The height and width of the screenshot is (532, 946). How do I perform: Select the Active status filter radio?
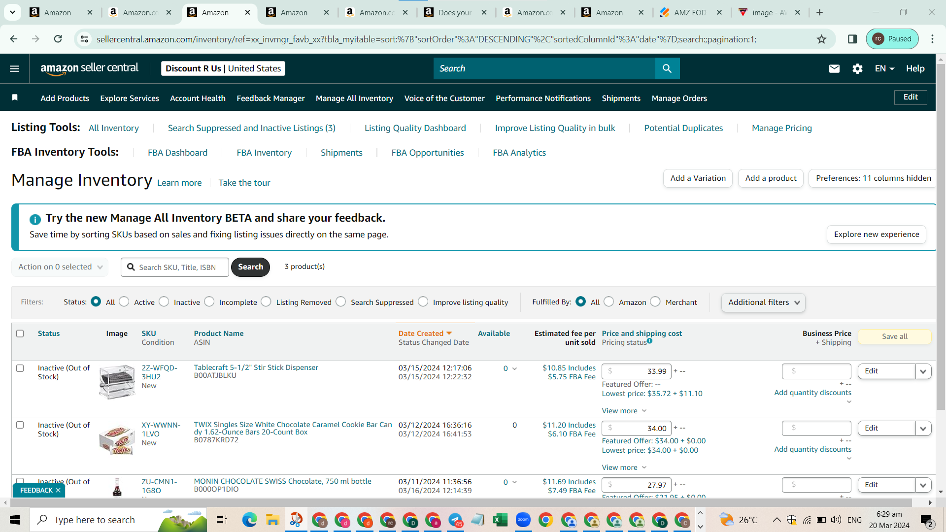[124, 301]
